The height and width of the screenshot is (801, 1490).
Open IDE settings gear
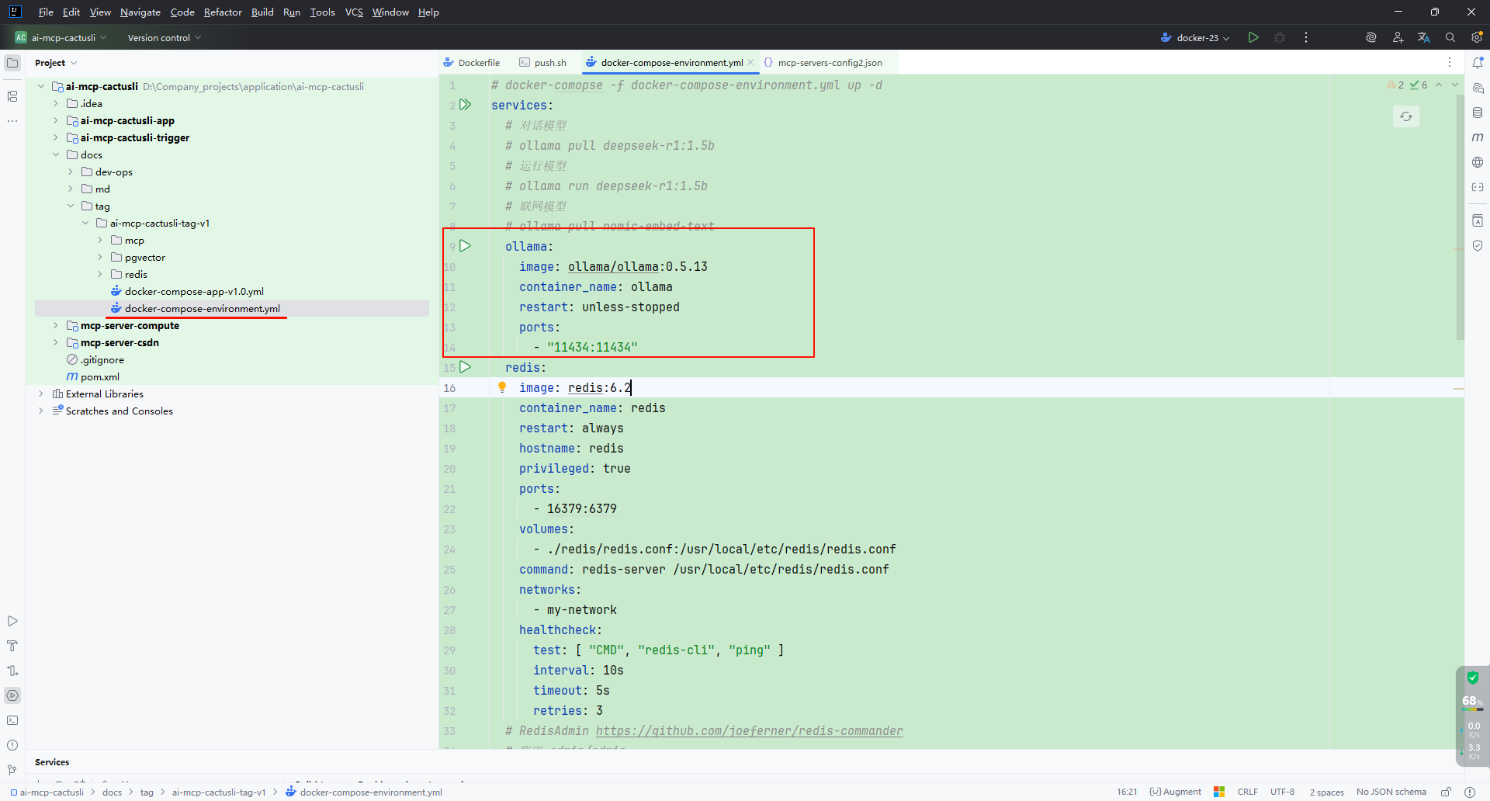pos(1477,37)
